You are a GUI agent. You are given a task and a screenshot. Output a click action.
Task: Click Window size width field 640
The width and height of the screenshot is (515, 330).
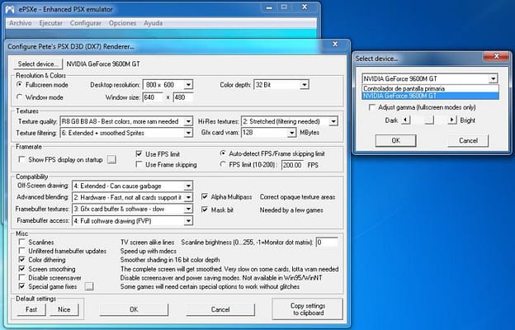click(x=153, y=97)
